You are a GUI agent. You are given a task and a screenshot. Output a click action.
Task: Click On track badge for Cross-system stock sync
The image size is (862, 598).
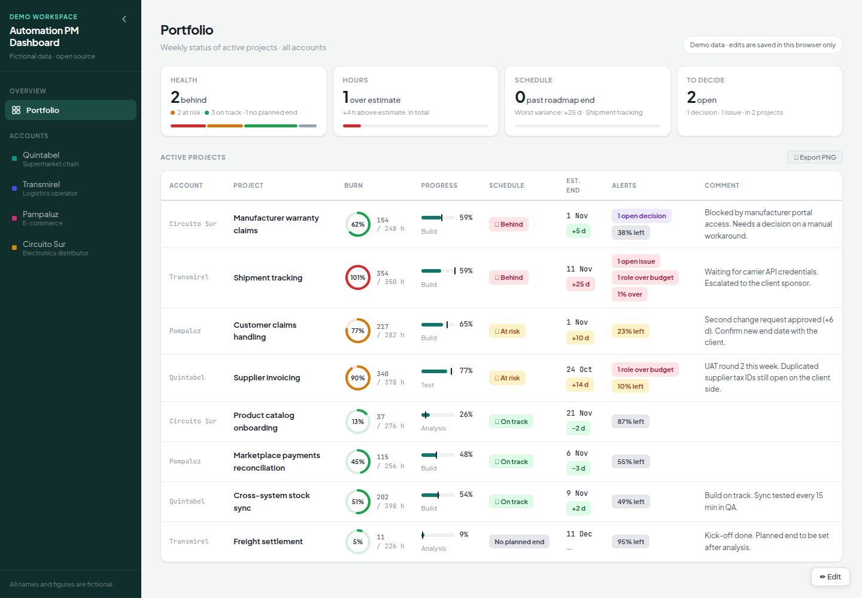click(511, 502)
